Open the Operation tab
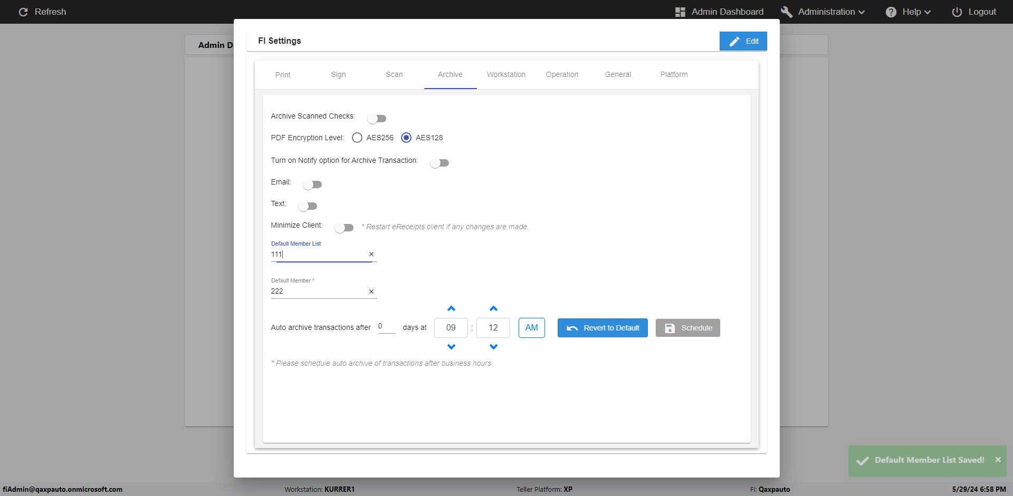The height and width of the screenshot is (496, 1013). tap(562, 75)
